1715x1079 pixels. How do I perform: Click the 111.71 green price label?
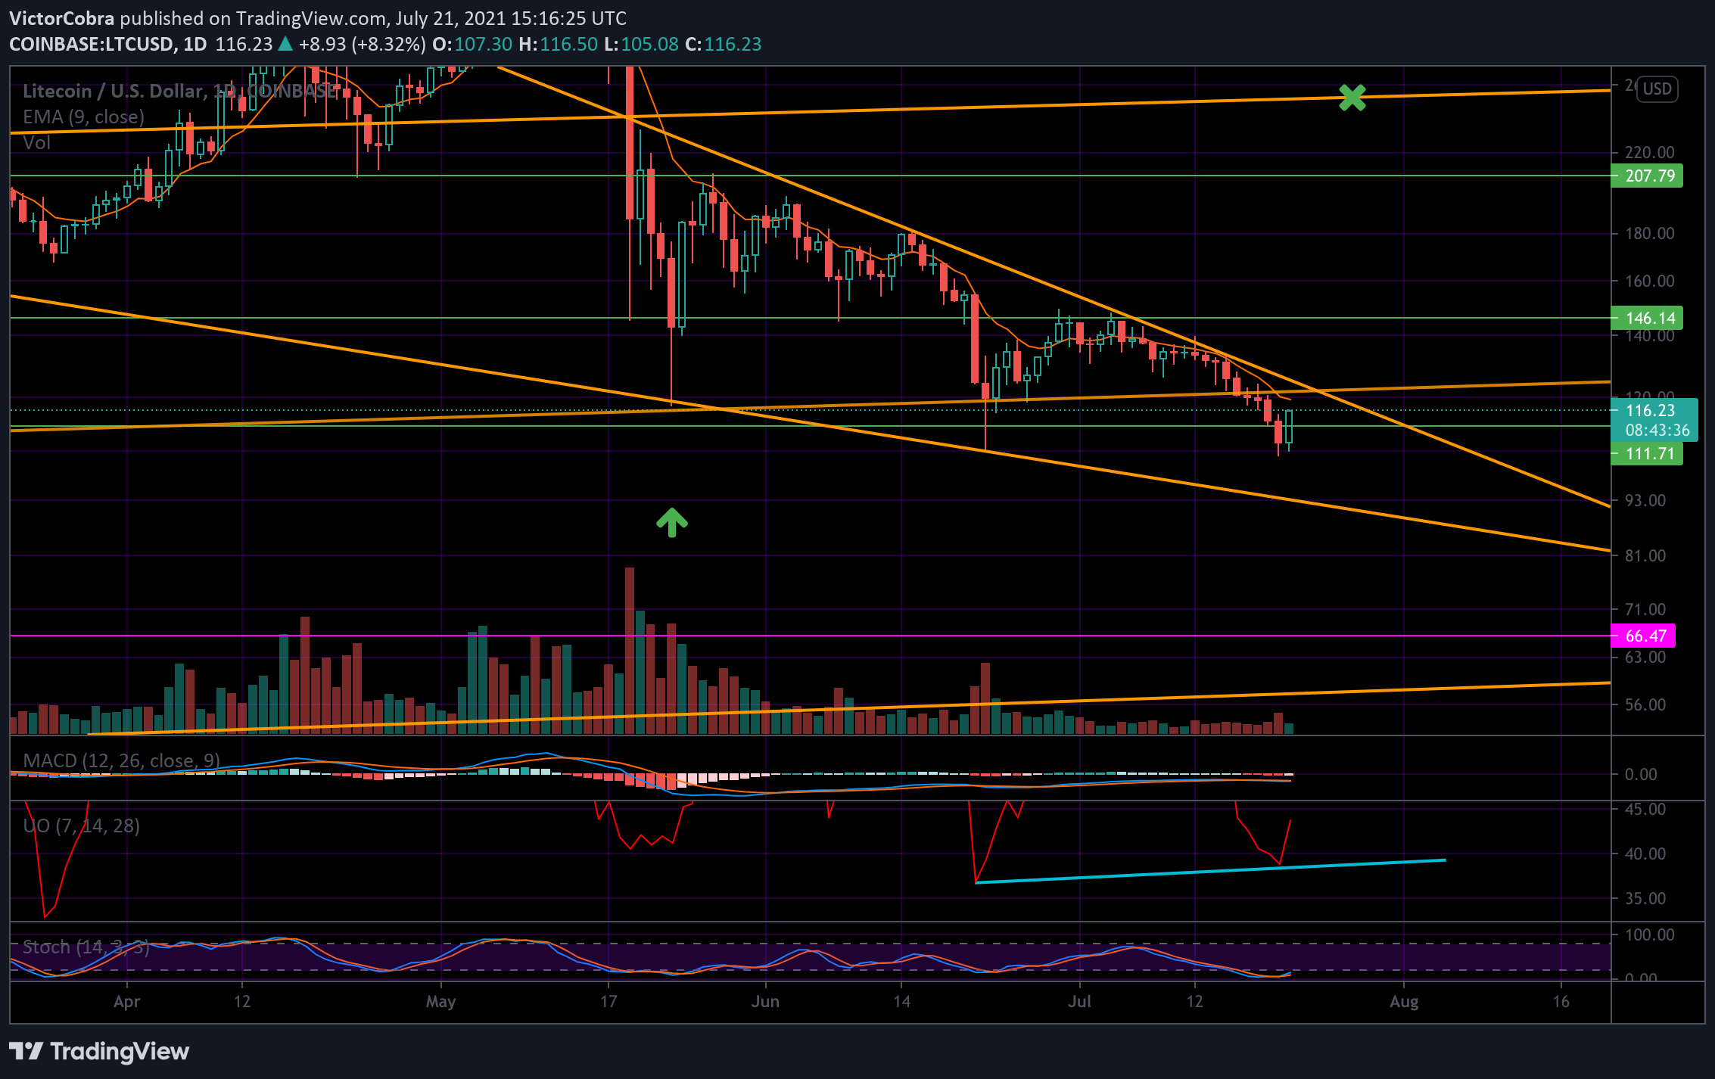click(x=1647, y=453)
